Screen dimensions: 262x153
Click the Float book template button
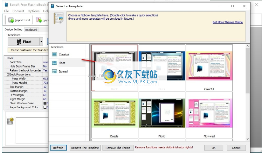[x=24, y=41]
